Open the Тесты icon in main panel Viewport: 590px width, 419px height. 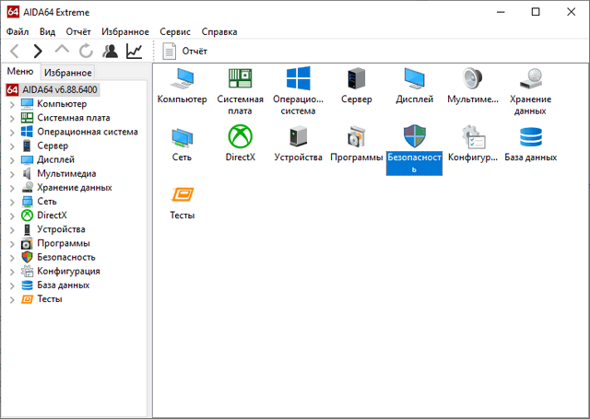point(182,195)
